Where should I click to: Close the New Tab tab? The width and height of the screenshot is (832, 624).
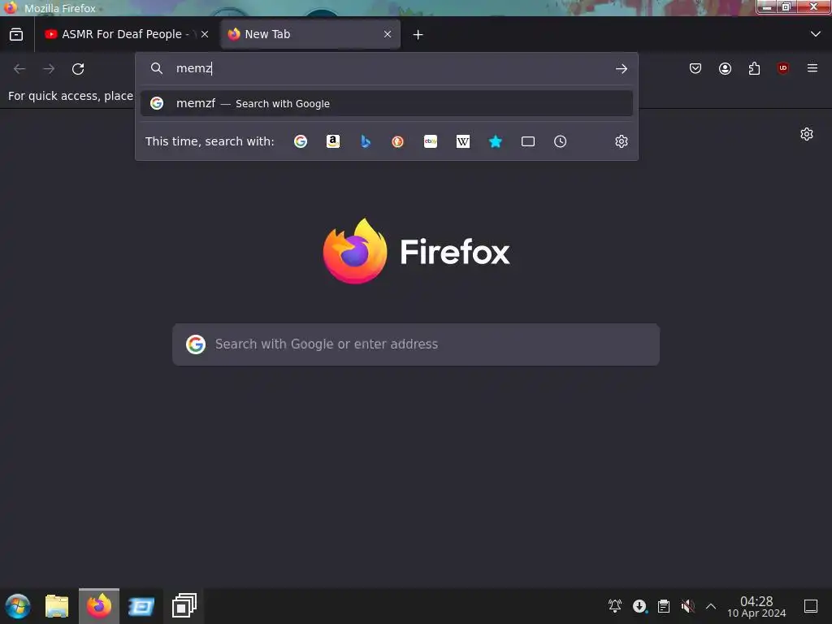[x=388, y=34]
